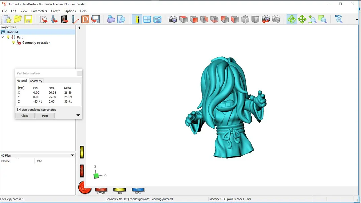Click the cutter toolpath icon
Screen dimensions: 361x203
[75, 19]
